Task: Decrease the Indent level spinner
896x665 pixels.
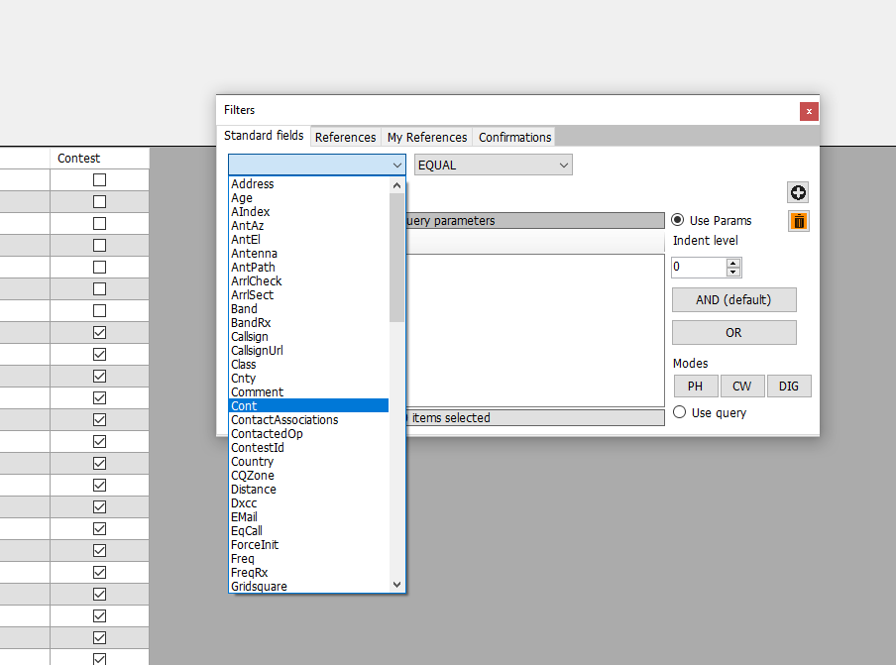Action: tap(733, 272)
